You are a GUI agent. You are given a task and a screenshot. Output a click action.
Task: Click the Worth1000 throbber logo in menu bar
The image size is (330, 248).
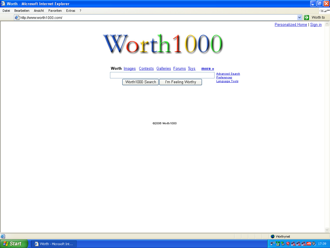click(x=325, y=11)
